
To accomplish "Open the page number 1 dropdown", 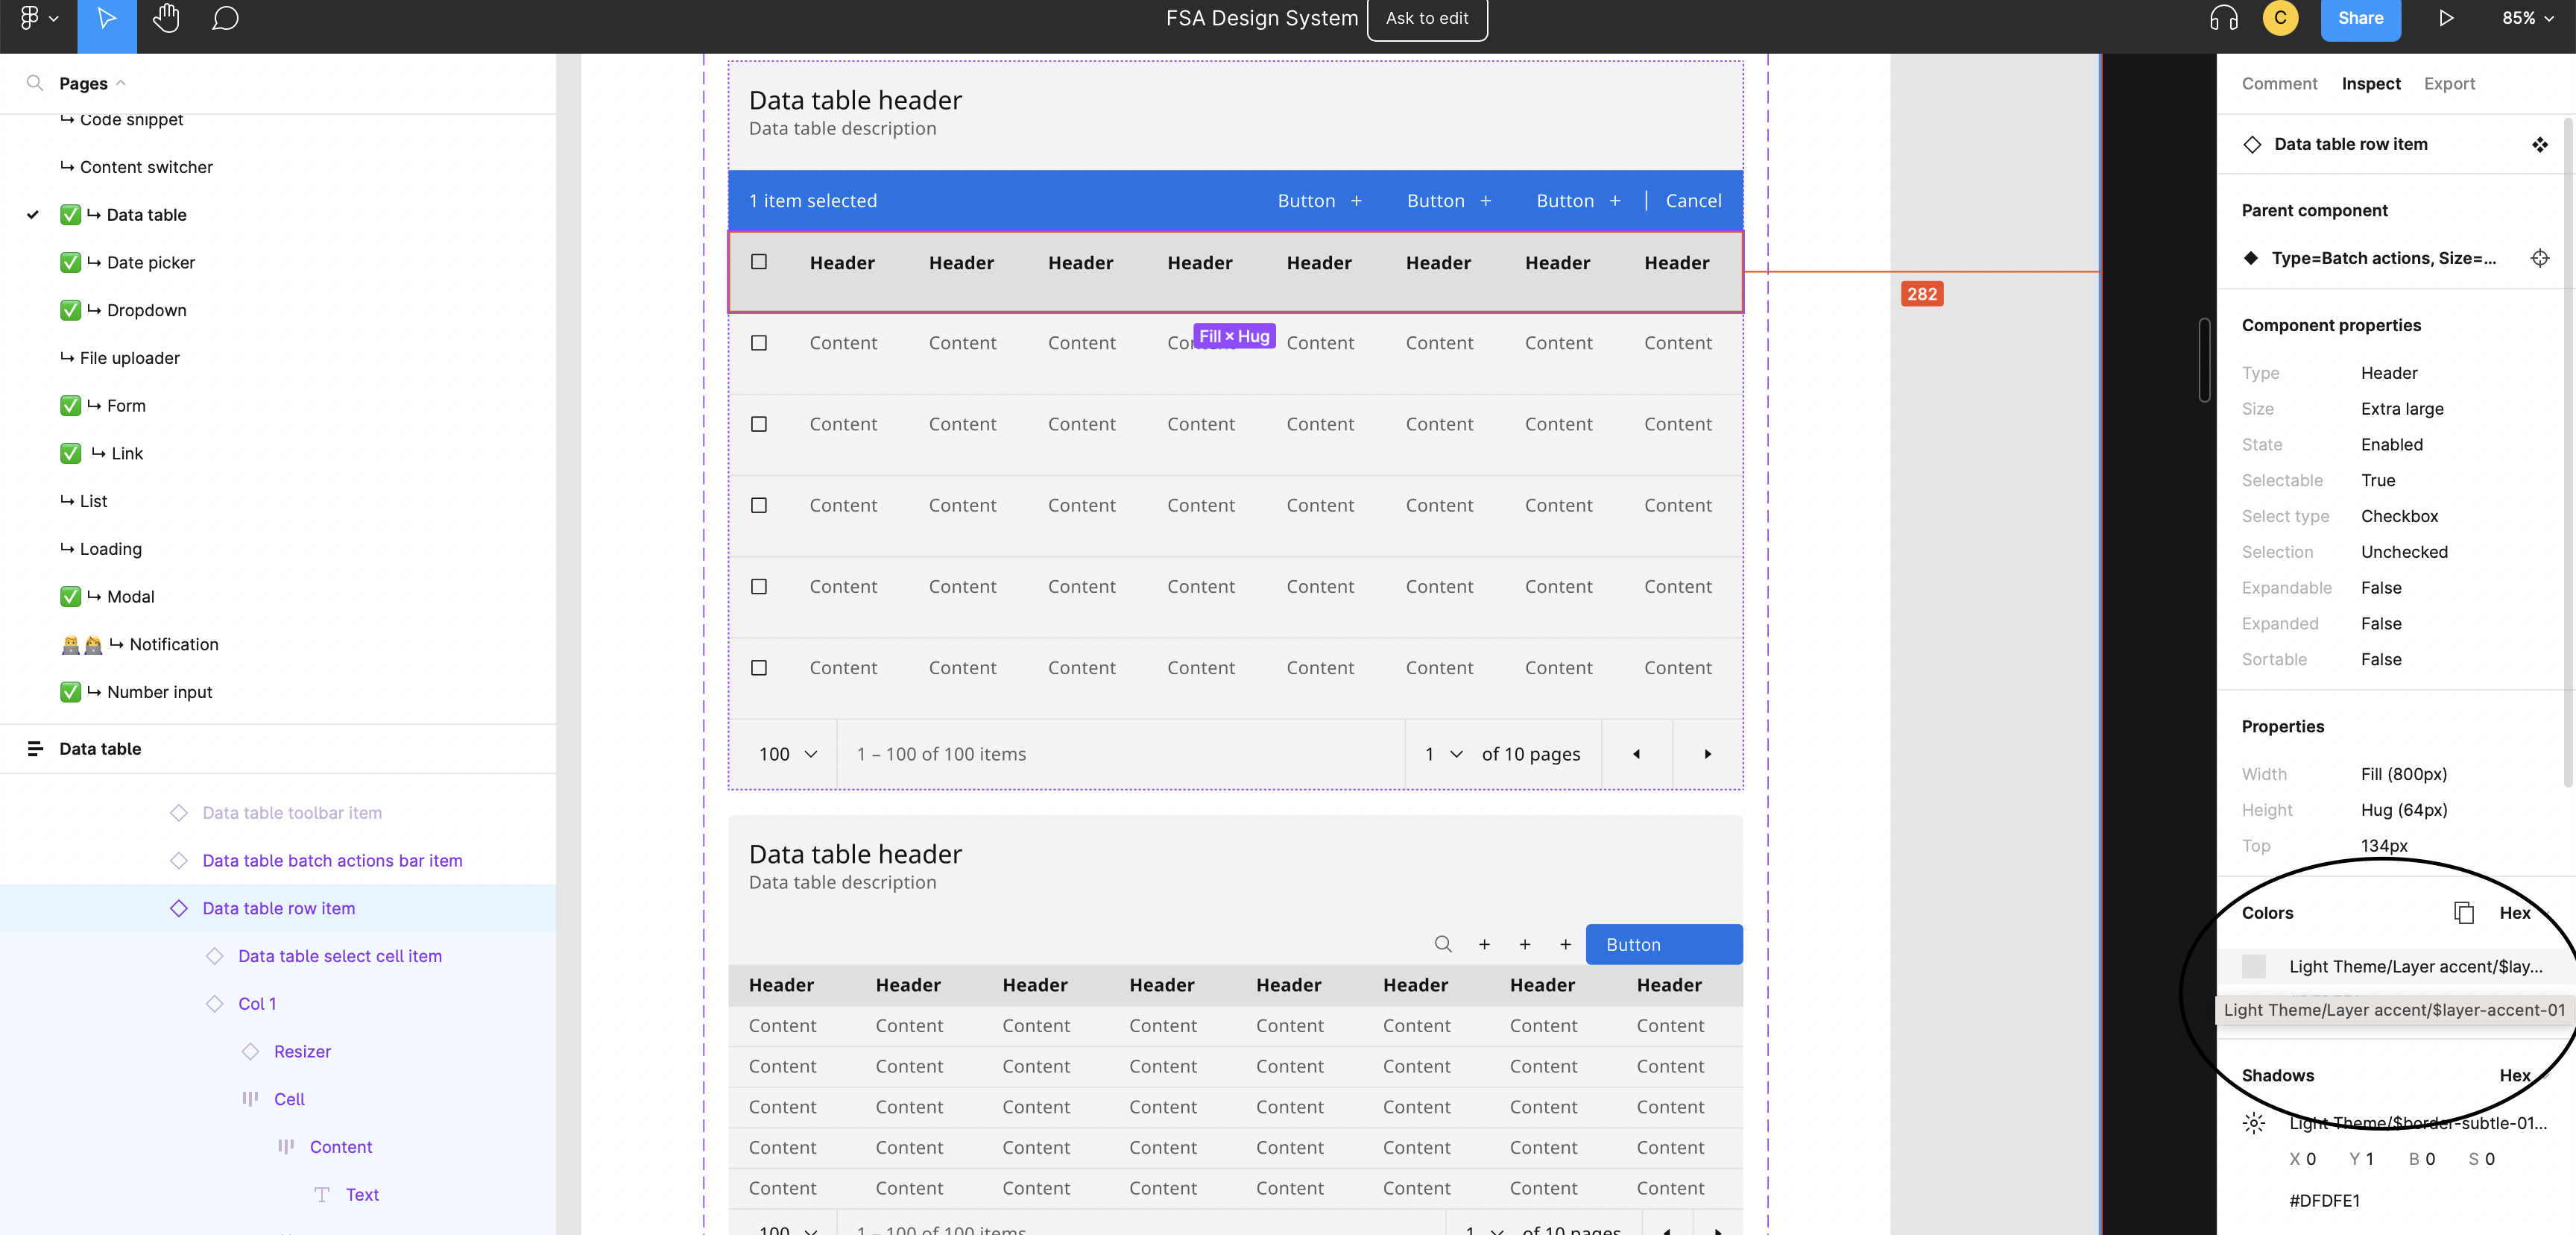I will pos(1444,754).
